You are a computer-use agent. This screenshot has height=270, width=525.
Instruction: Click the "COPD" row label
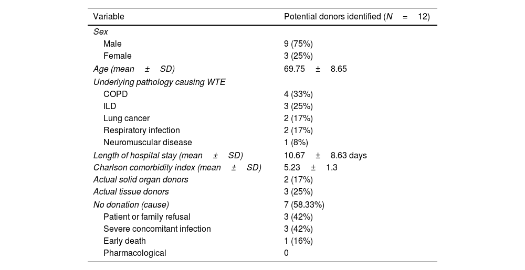(115, 94)
